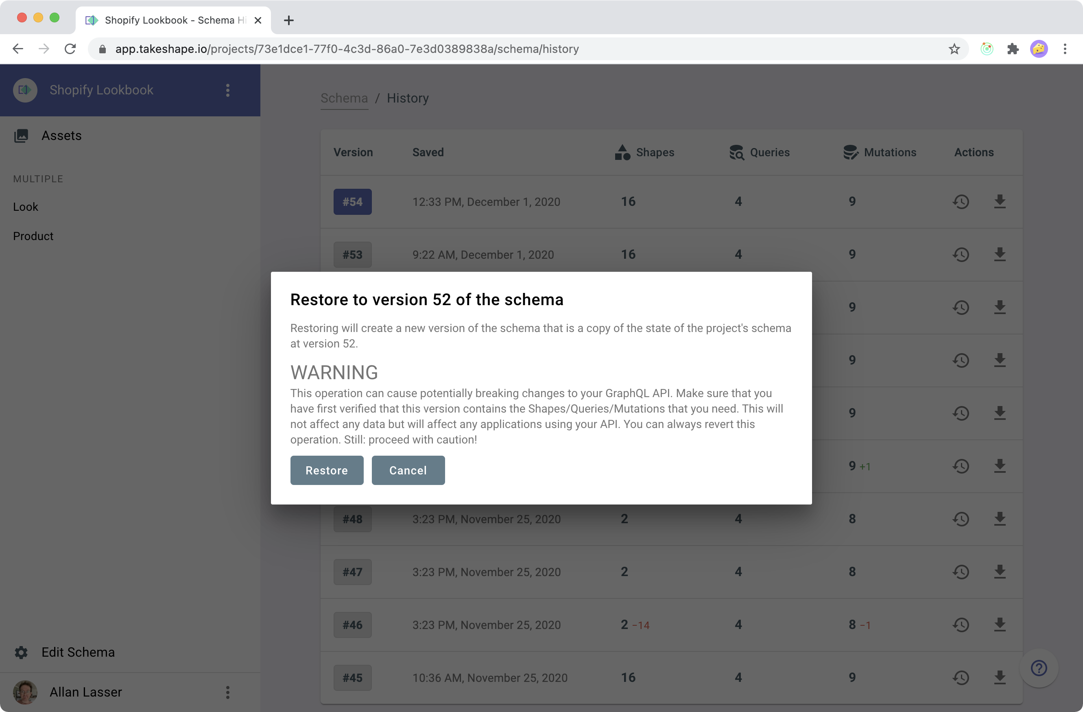
Task: Open Allan Lasser user menu dots
Action: [x=227, y=692]
